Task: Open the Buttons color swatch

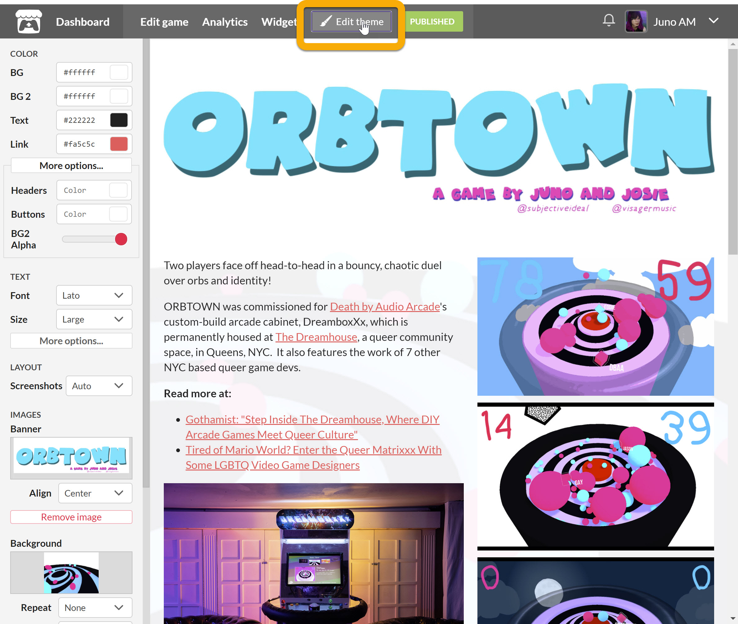Action: coord(118,214)
